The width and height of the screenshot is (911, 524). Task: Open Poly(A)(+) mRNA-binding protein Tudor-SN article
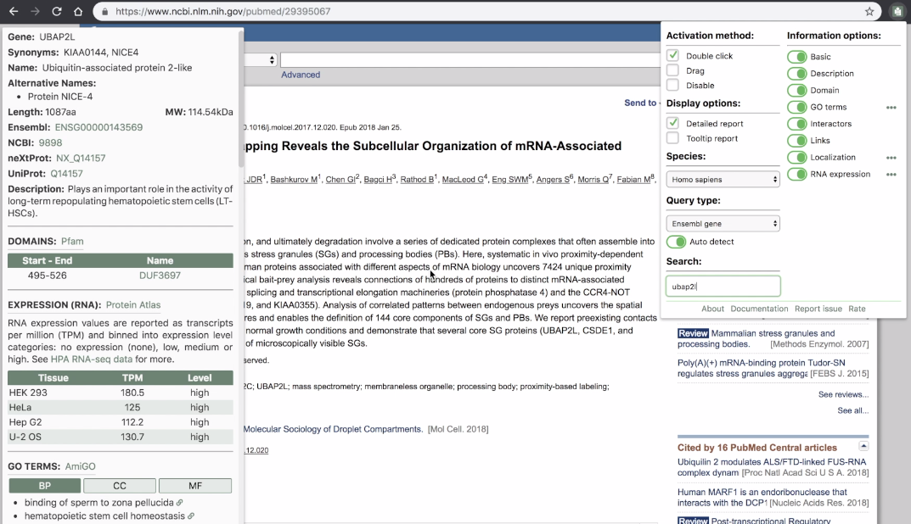(x=761, y=368)
